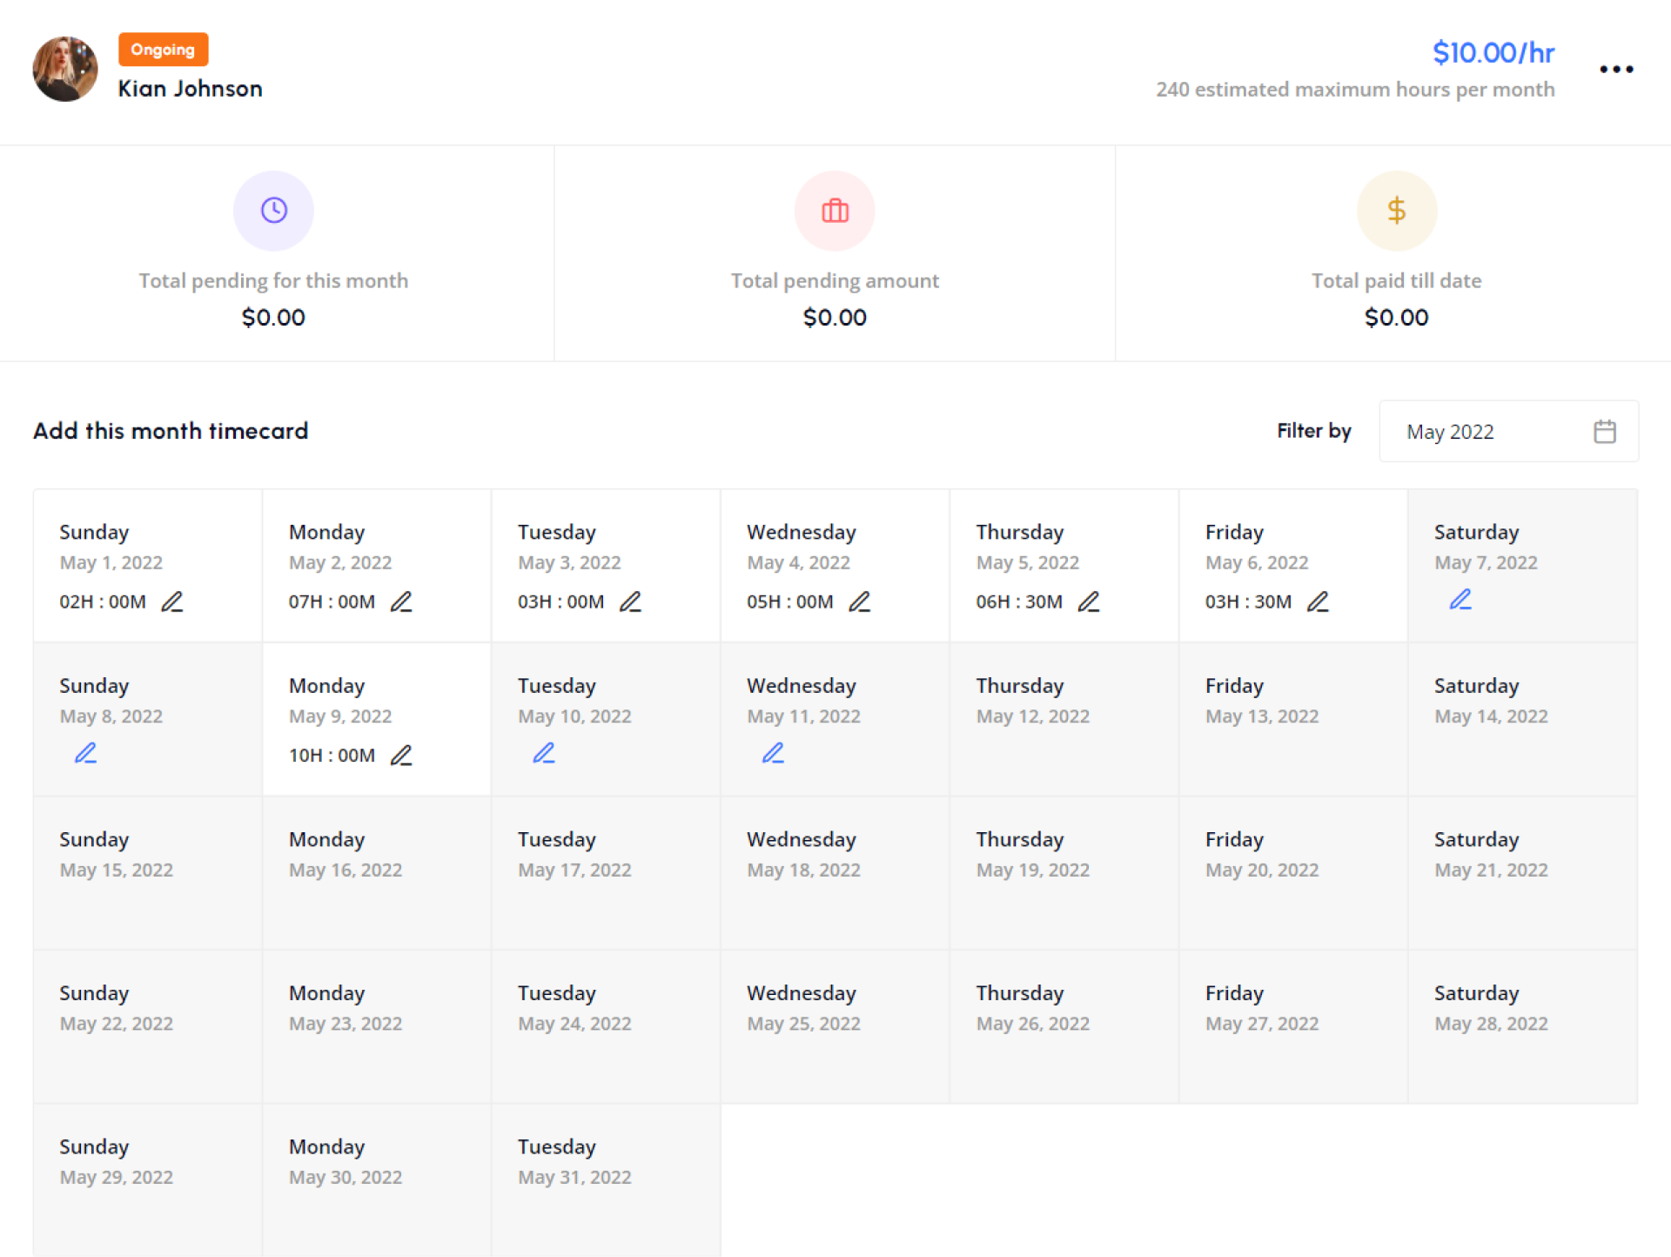Click the briefcase total pending amount icon
The width and height of the screenshot is (1671, 1257).
point(835,211)
